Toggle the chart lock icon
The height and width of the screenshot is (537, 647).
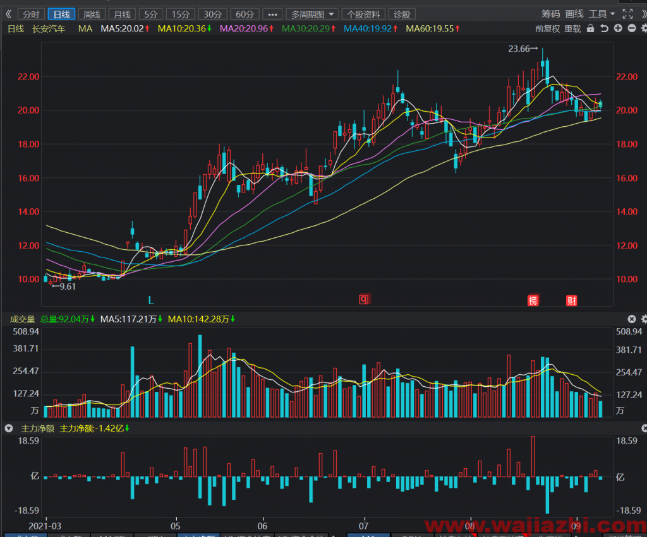[591, 28]
